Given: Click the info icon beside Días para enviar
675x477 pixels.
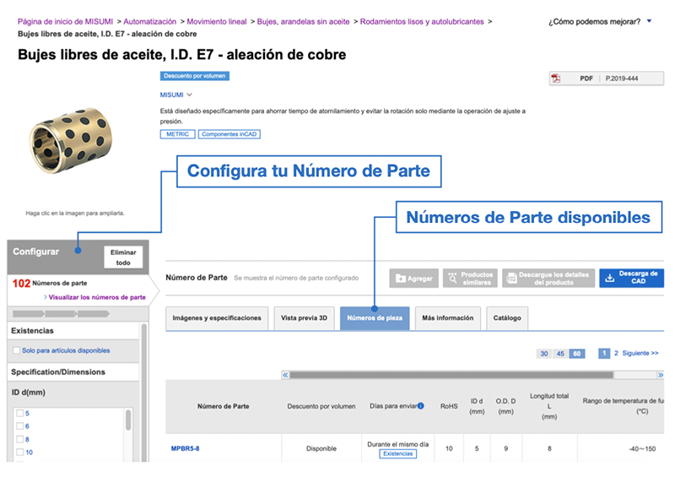Looking at the screenshot, I should 420,406.
